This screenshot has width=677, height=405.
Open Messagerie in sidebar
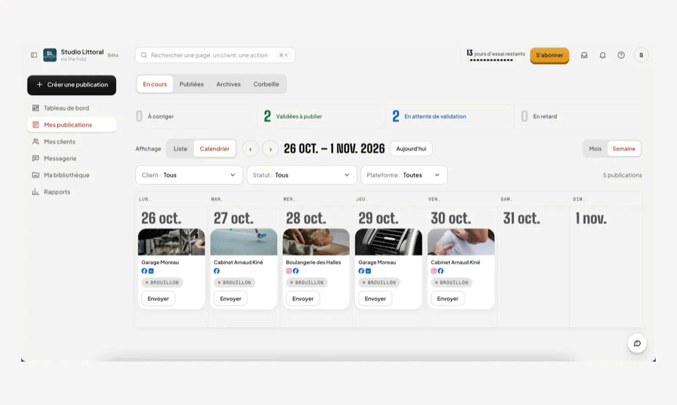click(72, 158)
